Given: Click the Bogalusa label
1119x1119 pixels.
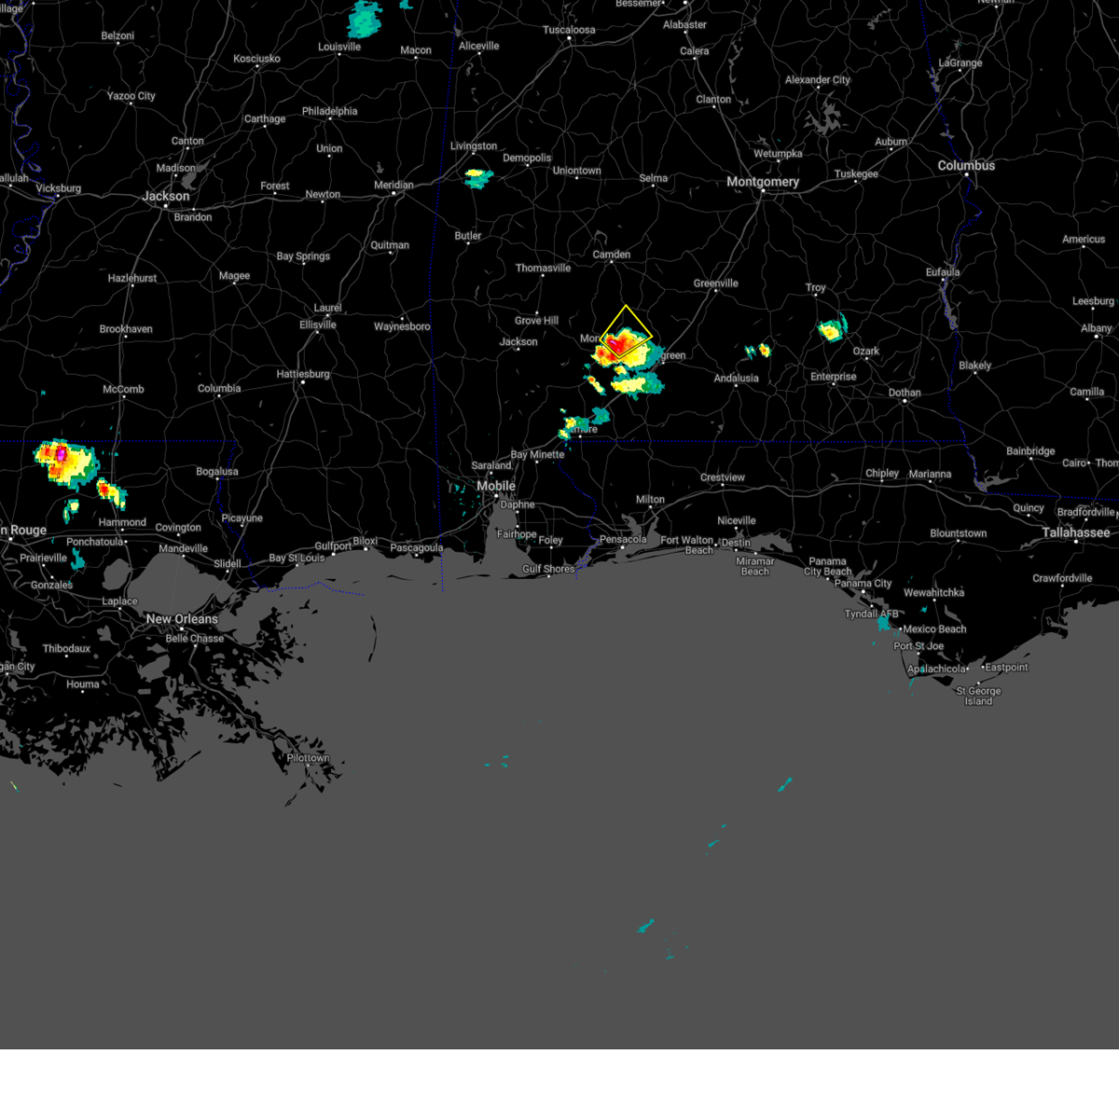Looking at the screenshot, I should (x=216, y=472).
